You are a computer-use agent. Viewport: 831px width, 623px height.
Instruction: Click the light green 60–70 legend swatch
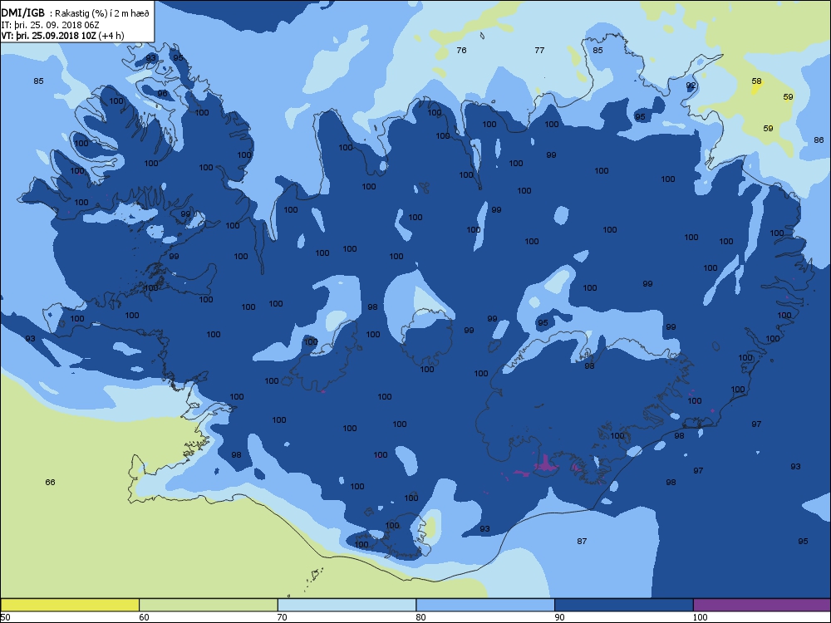pos(209,605)
